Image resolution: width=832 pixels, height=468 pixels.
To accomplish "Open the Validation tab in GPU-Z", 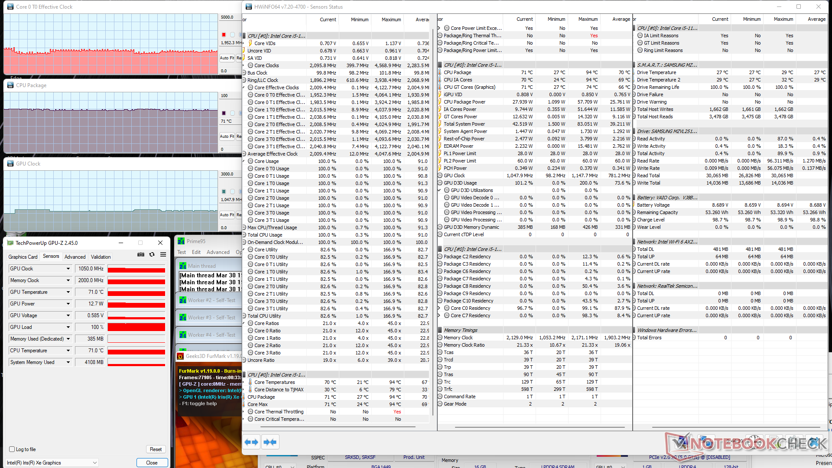I will (x=101, y=257).
